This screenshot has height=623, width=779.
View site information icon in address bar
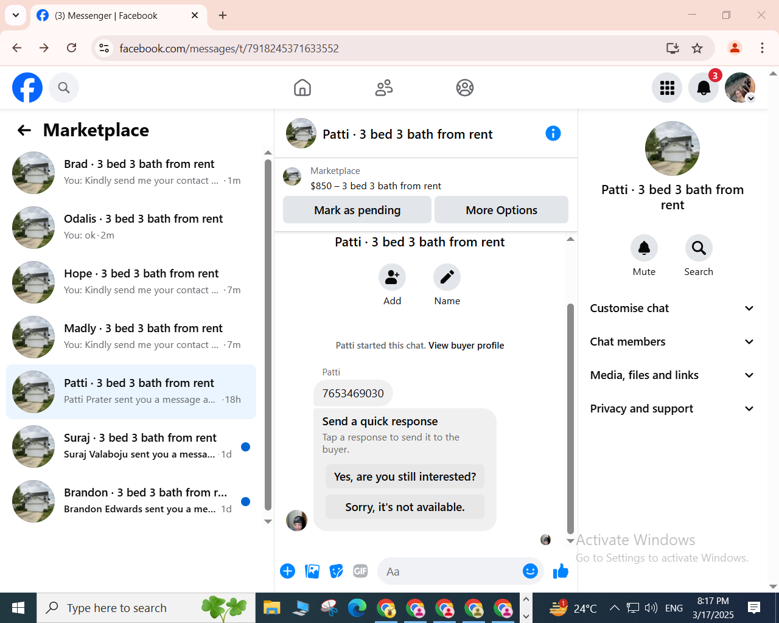tap(104, 48)
